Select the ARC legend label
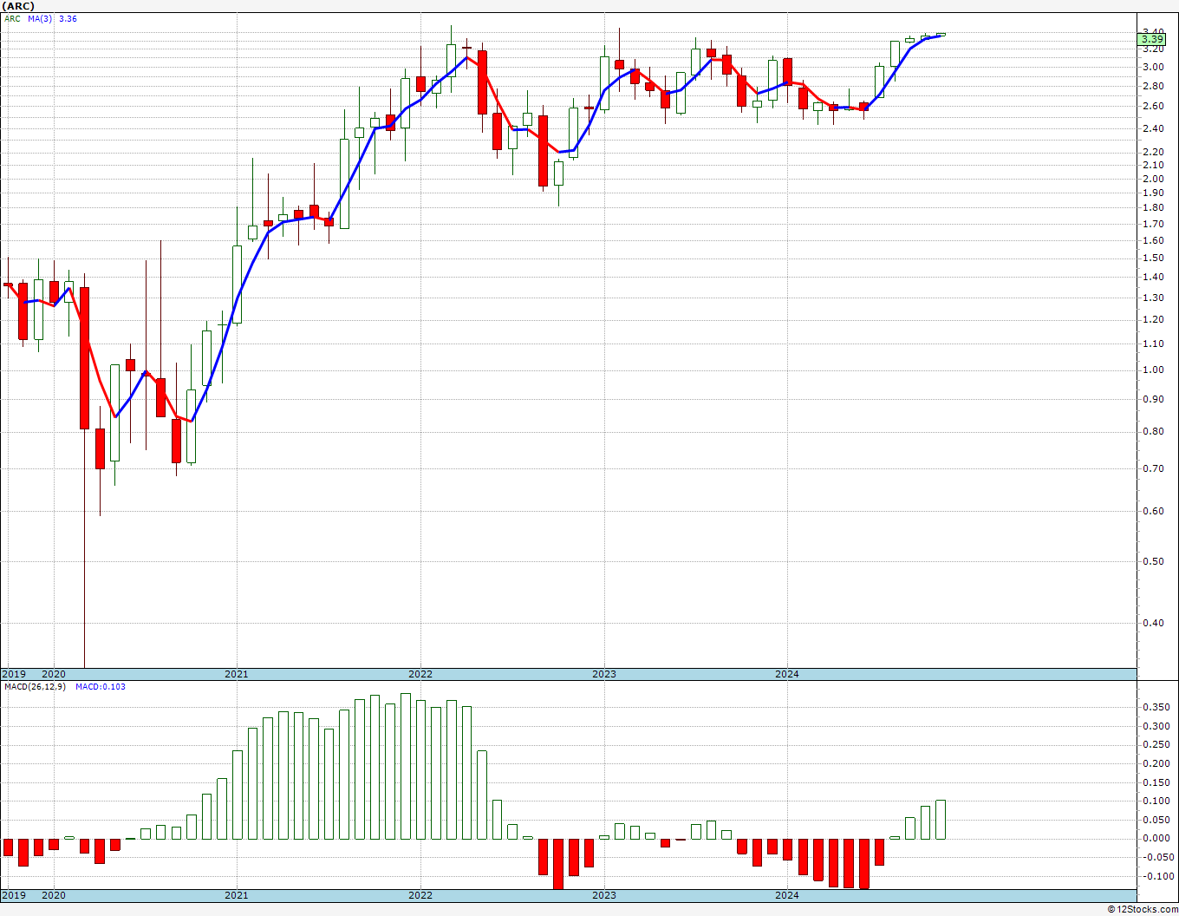The image size is (1179, 916). [x=12, y=18]
